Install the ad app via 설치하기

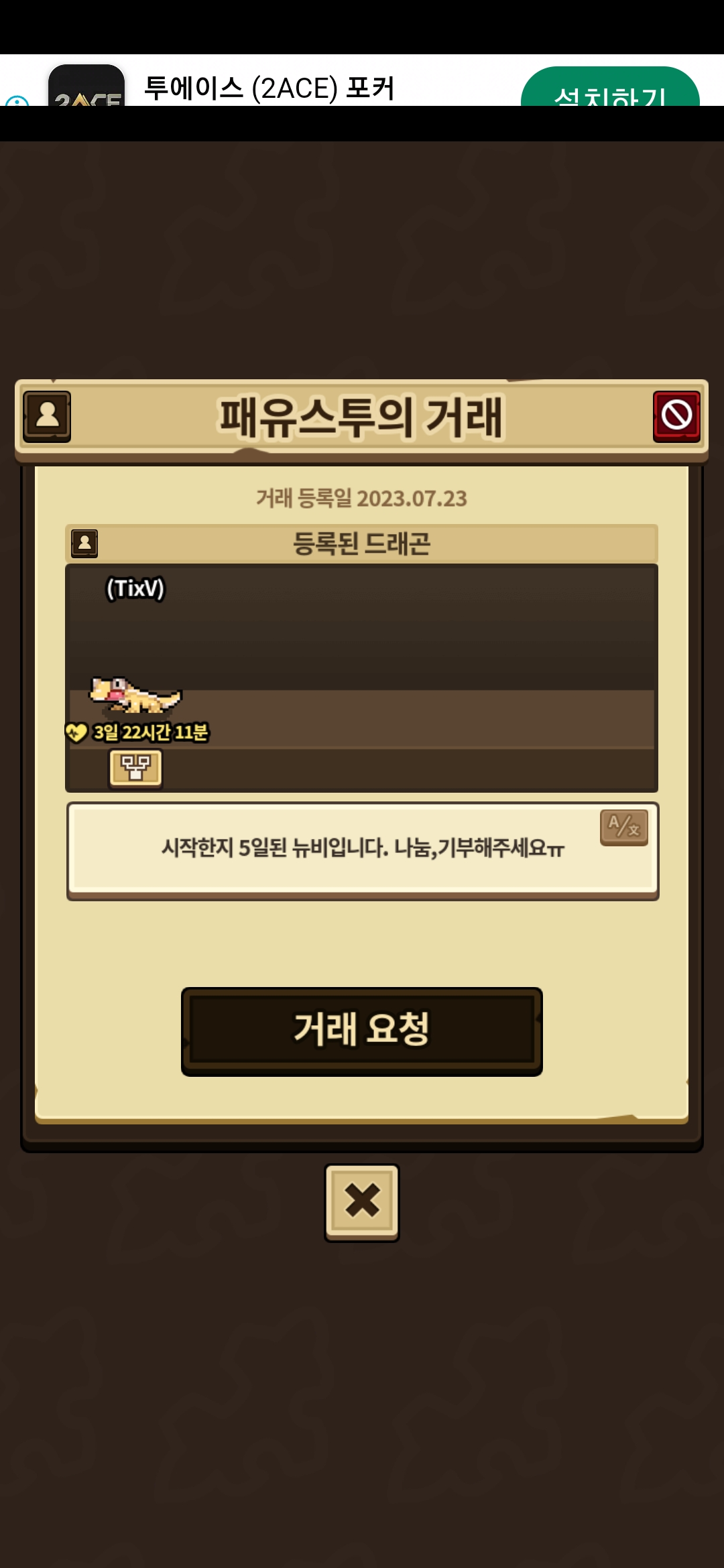pos(610,86)
